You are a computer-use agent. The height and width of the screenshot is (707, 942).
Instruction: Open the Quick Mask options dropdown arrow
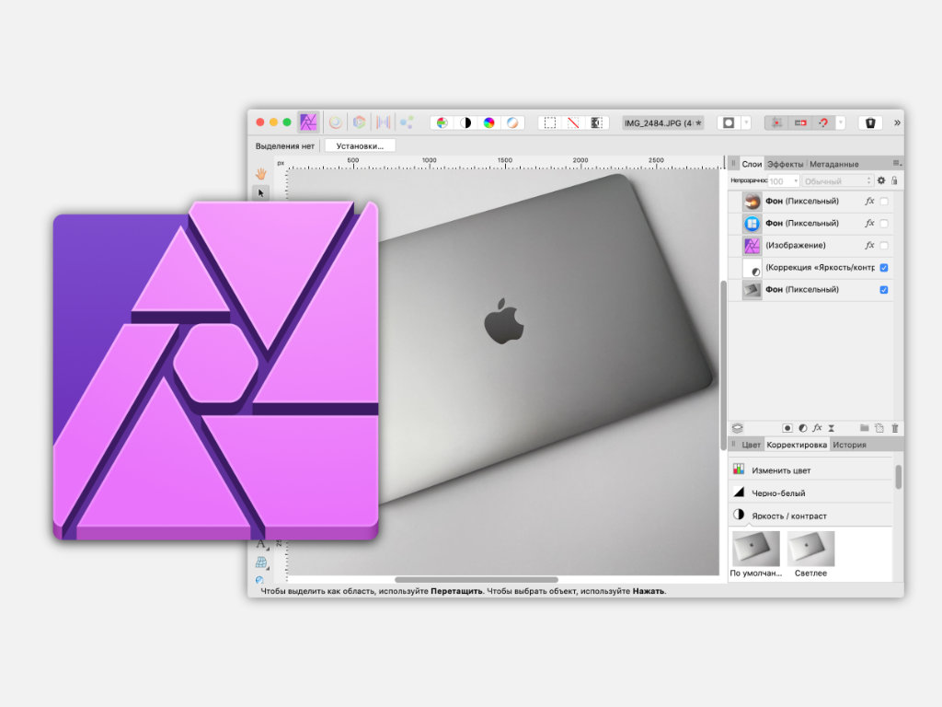tap(746, 122)
